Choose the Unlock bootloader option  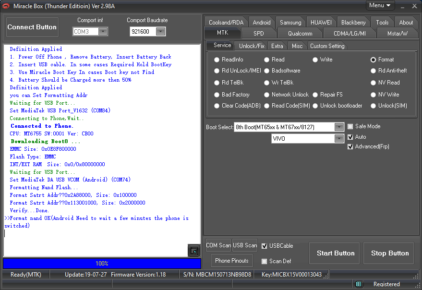(337, 106)
